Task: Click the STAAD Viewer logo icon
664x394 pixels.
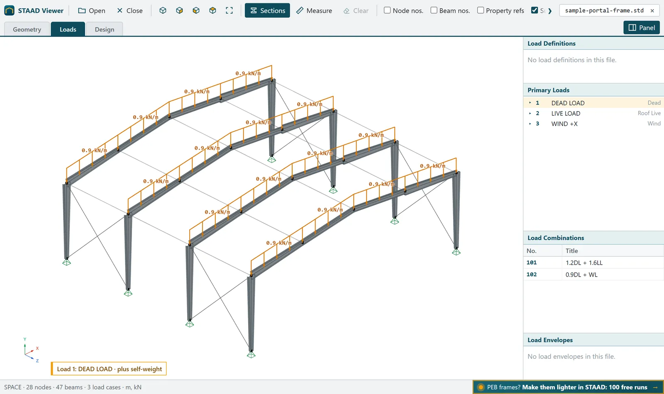Action: [x=9, y=10]
